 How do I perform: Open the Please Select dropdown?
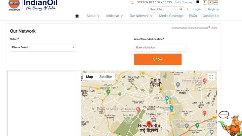point(43,47)
